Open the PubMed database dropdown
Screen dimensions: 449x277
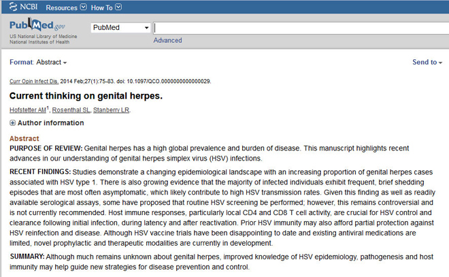click(x=120, y=27)
